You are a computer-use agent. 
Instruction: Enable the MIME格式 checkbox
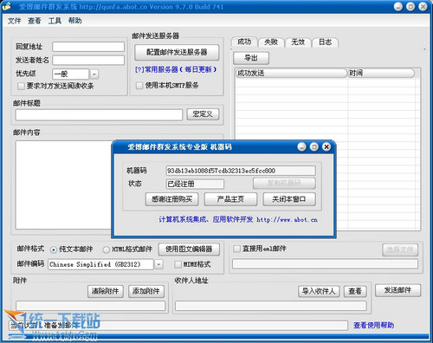[x=178, y=264]
